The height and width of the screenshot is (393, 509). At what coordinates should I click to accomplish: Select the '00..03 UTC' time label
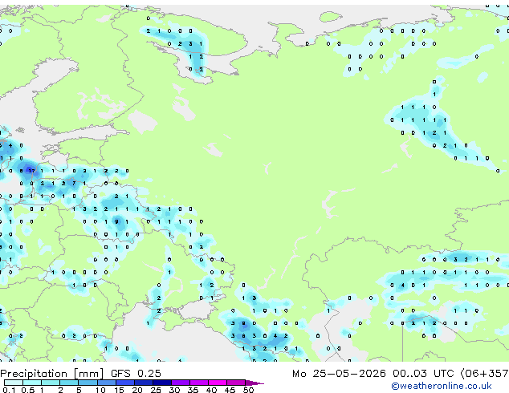pos(423,374)
